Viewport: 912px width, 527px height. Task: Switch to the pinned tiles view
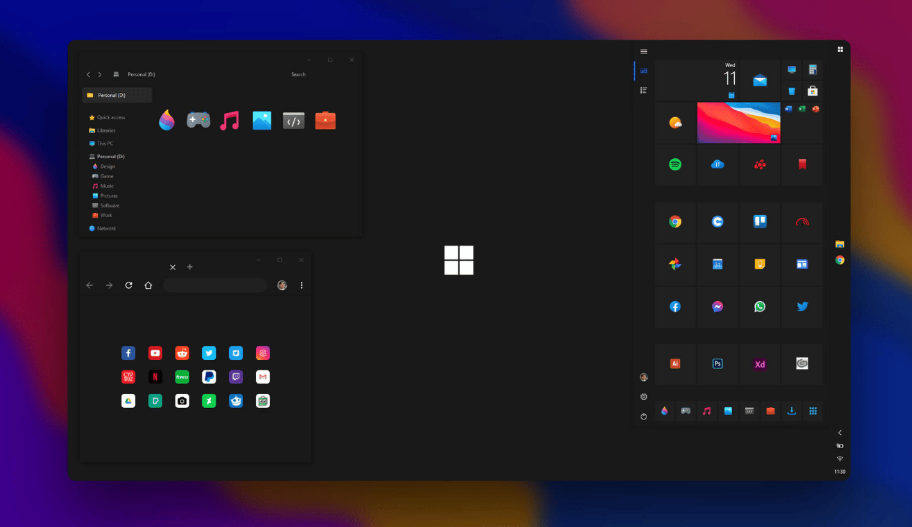pos(644,71)
